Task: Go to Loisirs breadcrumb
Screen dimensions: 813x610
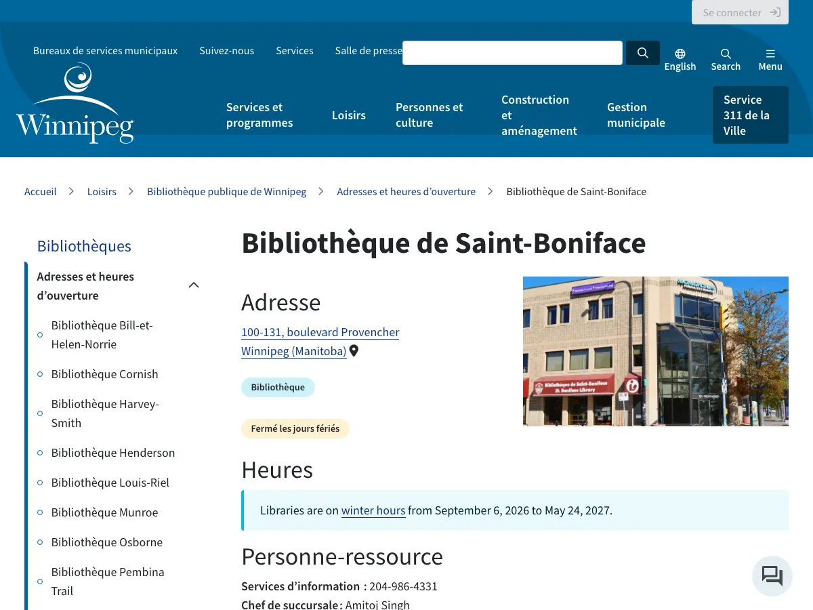Action: [x=102, y=192]
